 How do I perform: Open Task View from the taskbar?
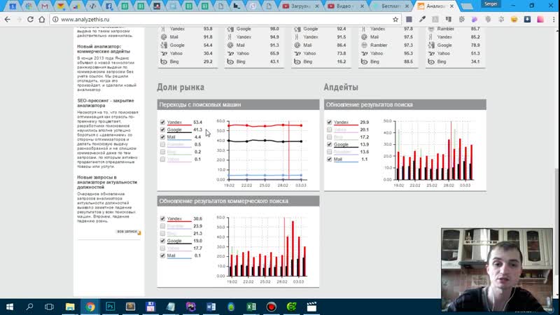click(49, 307)
